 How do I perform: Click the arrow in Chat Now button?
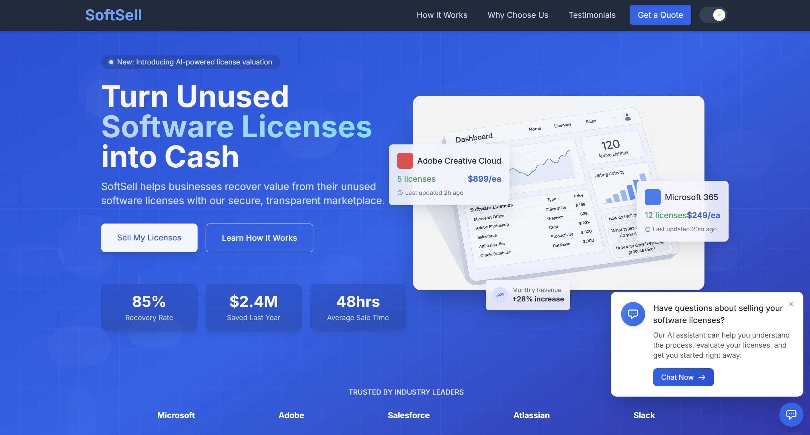(702, 377)
